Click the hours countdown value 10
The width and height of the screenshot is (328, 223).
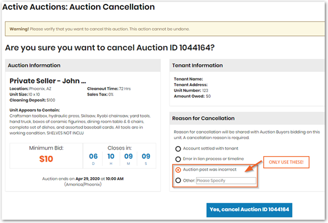coord(111,156)
